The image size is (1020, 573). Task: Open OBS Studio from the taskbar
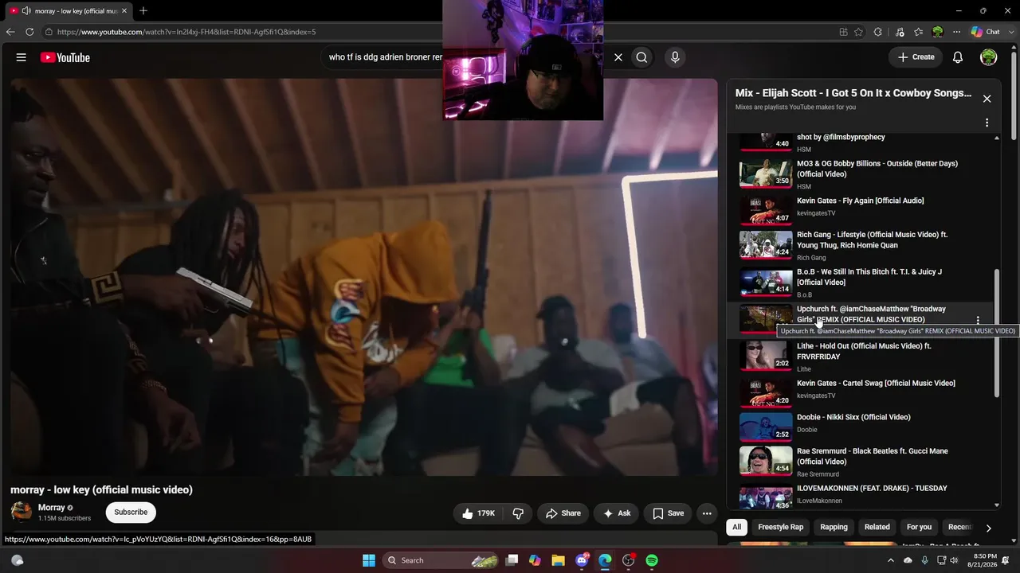tap(628, 560)
